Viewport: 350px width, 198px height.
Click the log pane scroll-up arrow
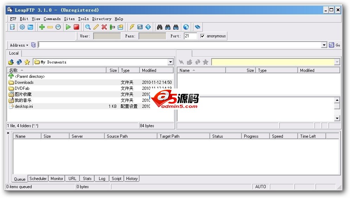point(337,100)
